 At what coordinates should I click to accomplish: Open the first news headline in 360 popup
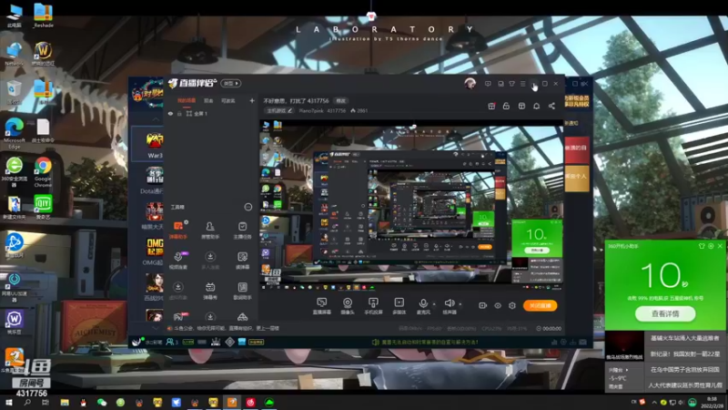point(685,338)
